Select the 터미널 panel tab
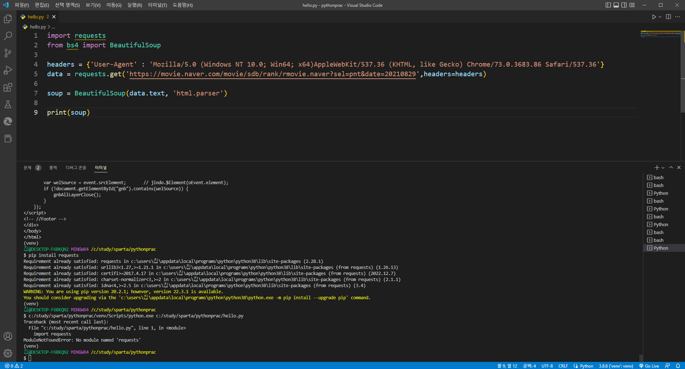 click(101, 167)
